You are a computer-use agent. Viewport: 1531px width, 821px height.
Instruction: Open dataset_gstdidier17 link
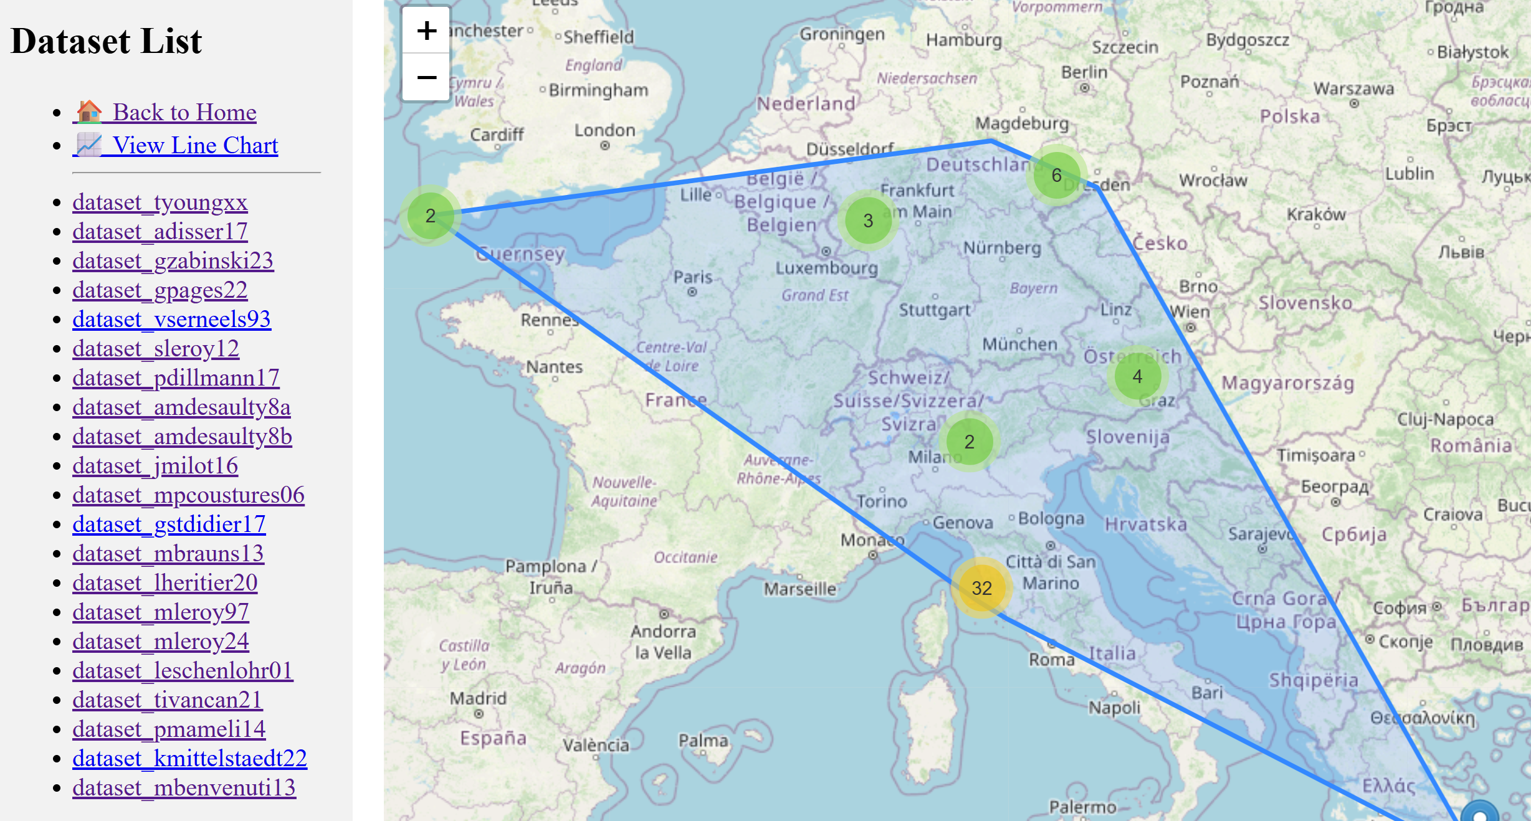coord(169,524)
